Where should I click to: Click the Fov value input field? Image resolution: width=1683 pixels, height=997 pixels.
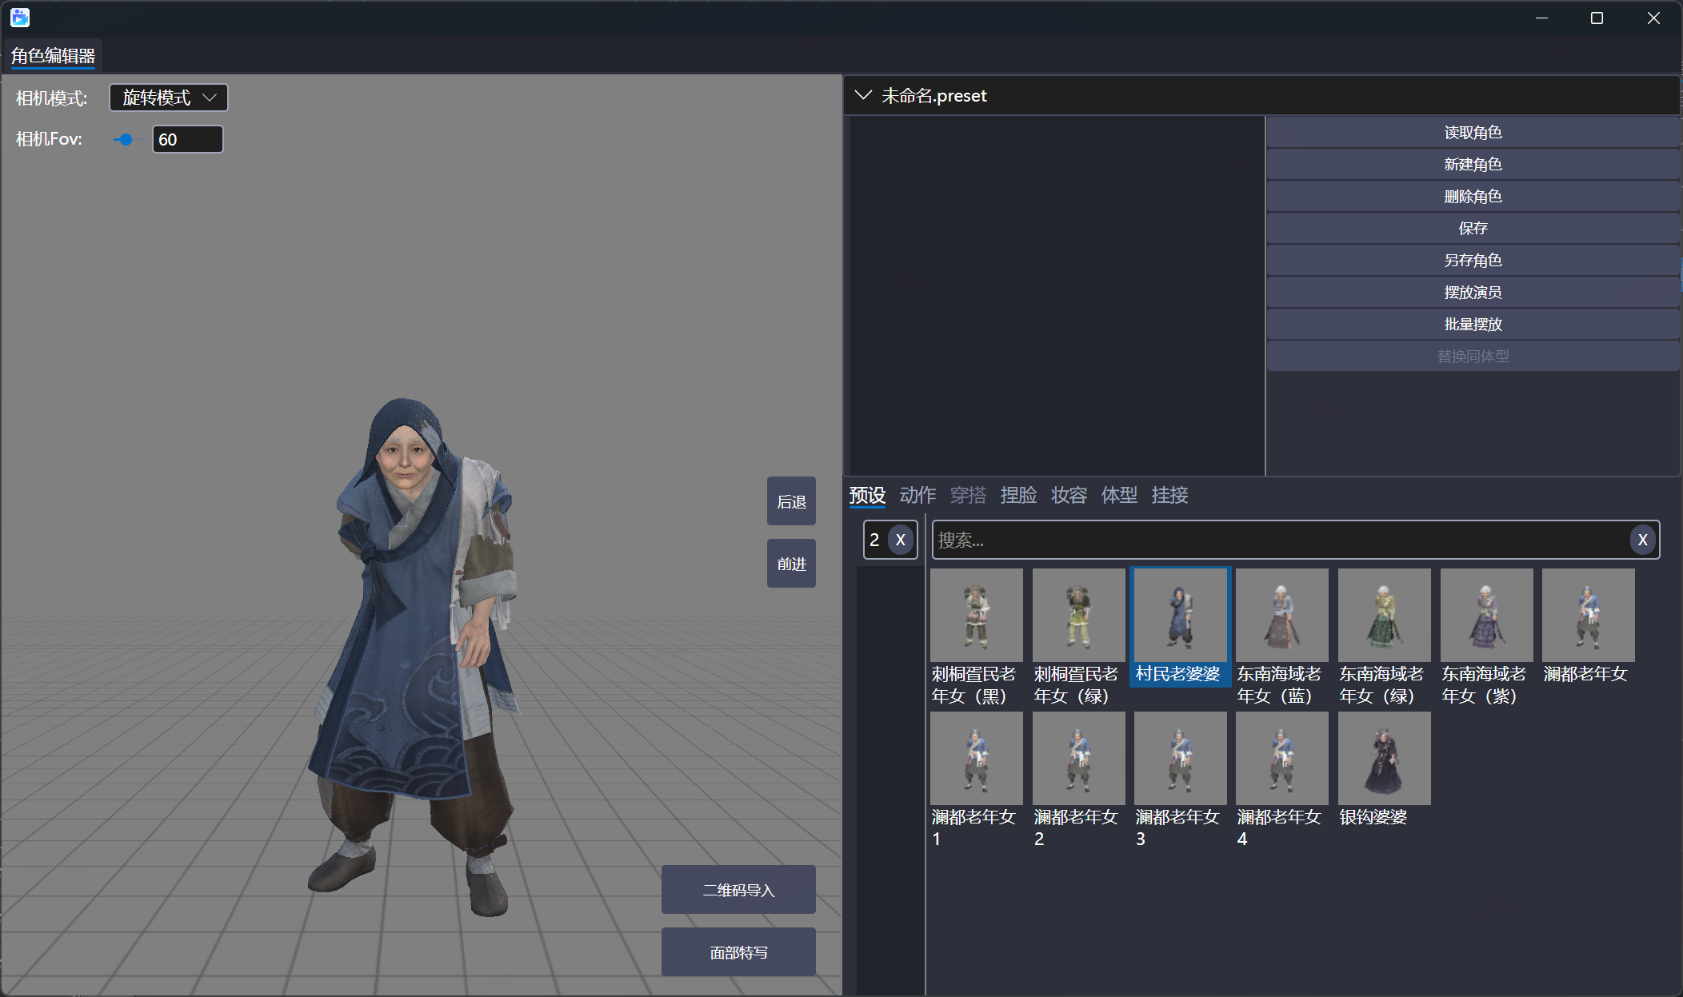point(187,140)
